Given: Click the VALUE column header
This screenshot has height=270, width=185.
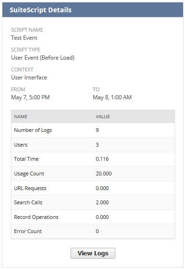Looking at the screenshot, I should coord(103,117).
